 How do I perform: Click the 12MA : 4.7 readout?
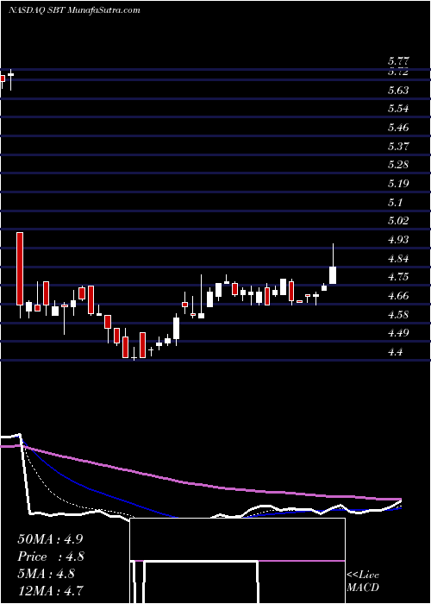pos(50,590)
